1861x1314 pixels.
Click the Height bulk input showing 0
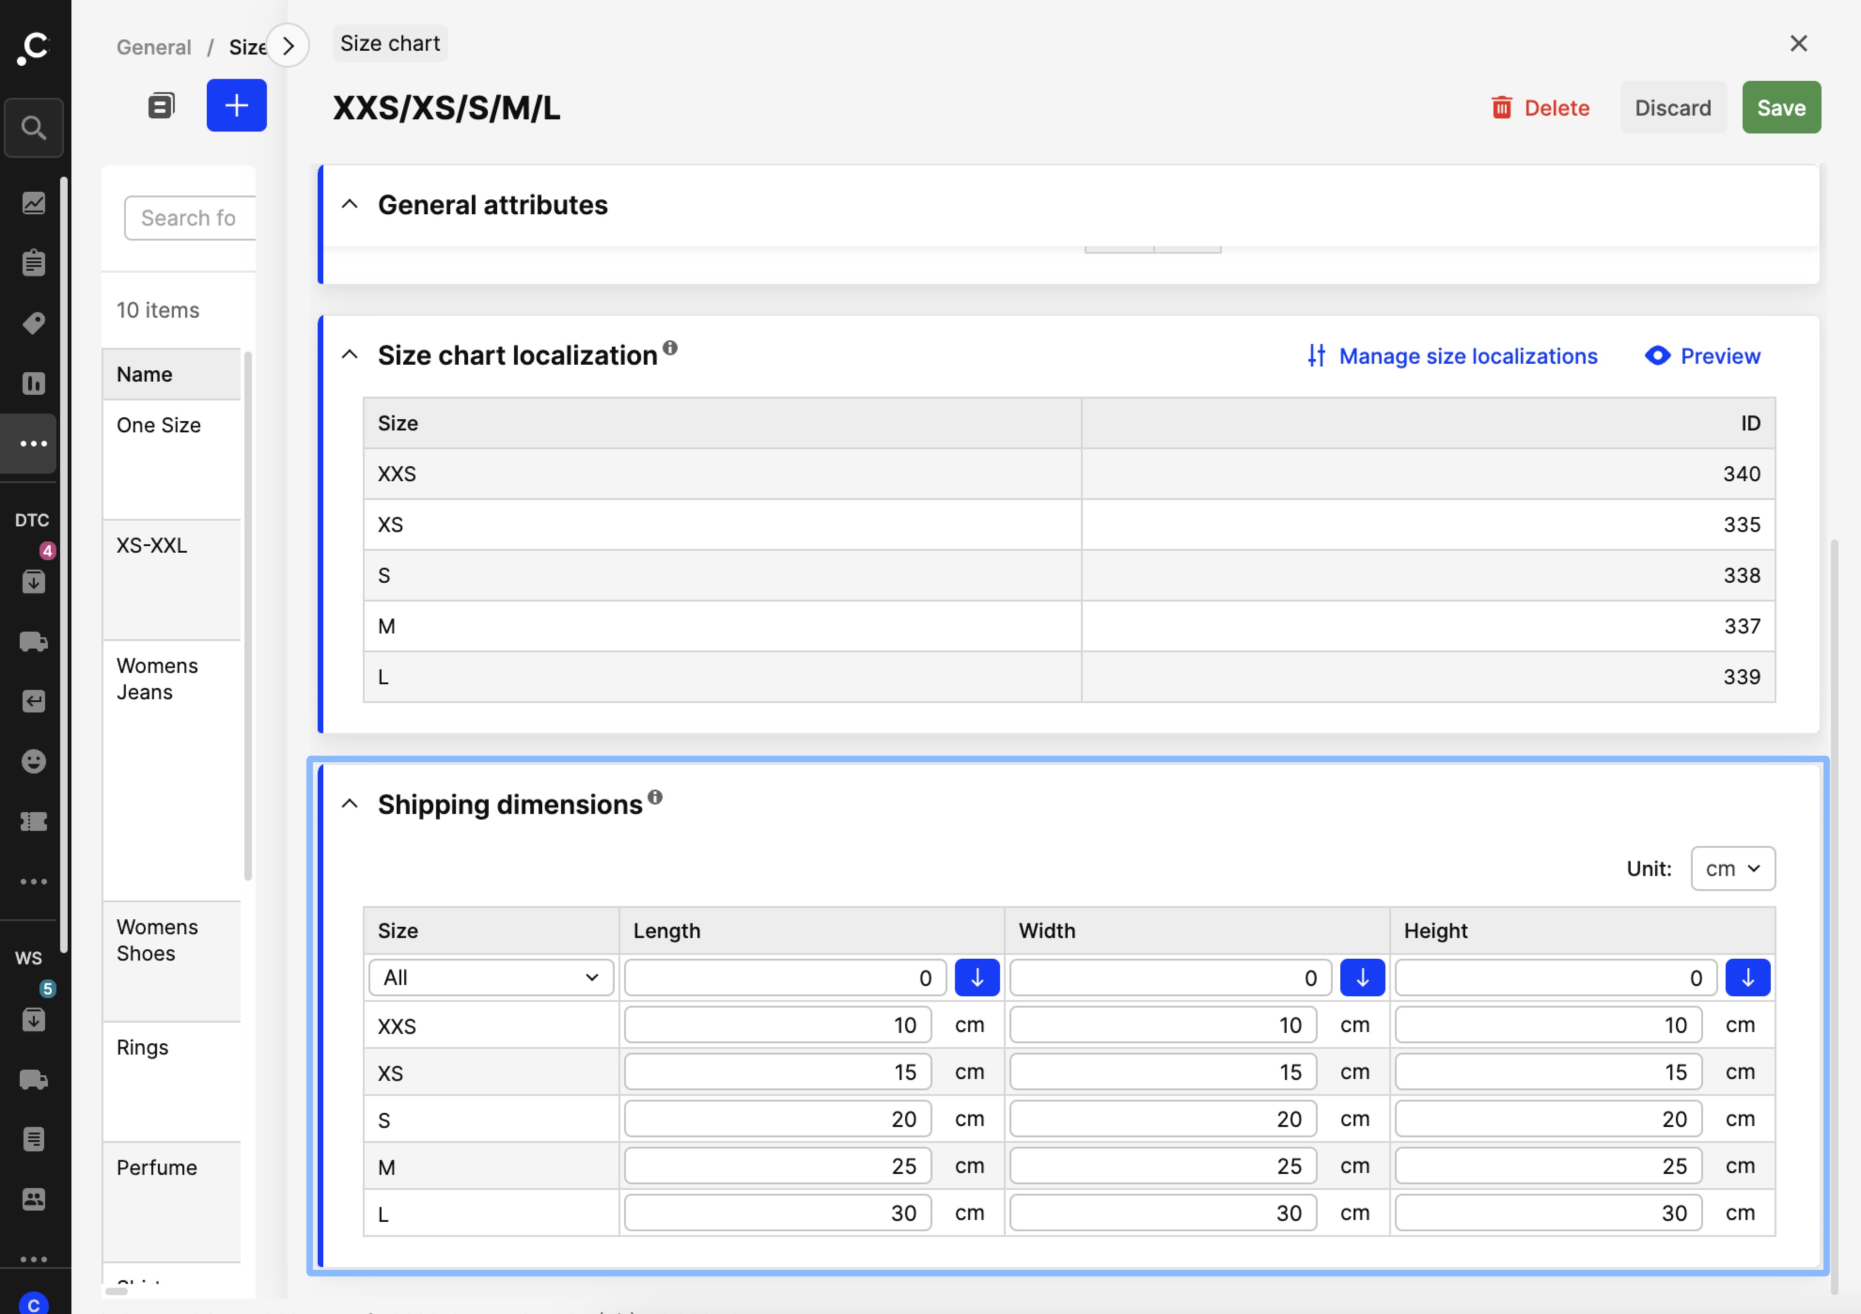click(x=1556, y=978)
